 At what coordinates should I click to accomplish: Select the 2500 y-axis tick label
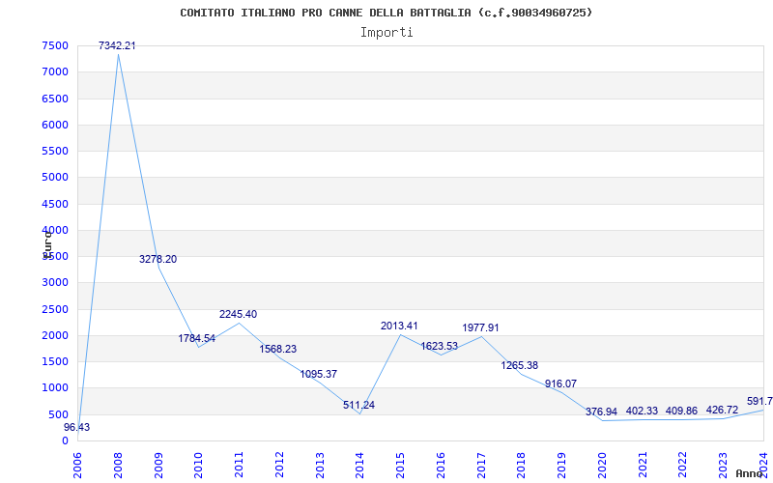click(x=55, y=309)
